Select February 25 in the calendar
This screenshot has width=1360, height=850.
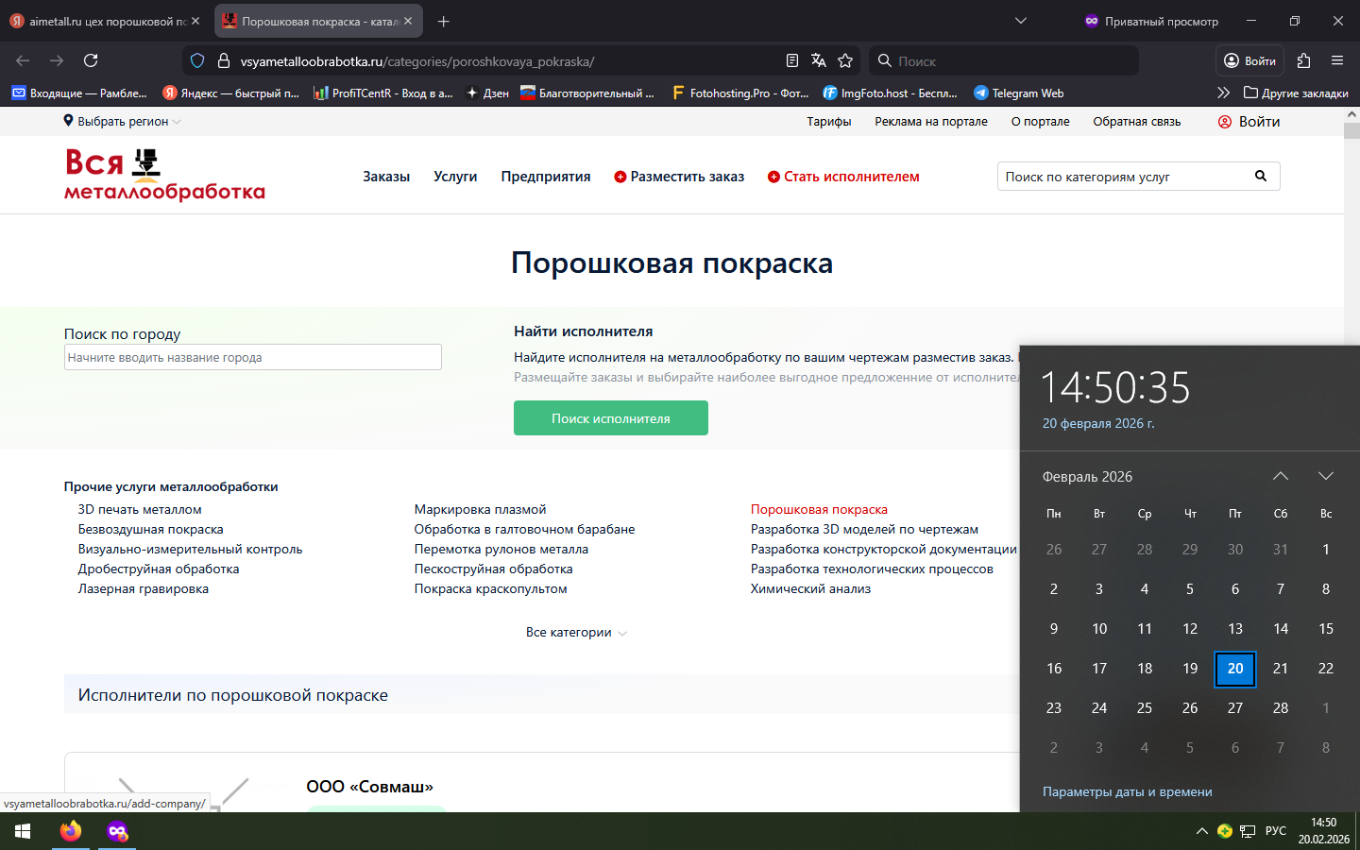click(x=1144, y=707)
